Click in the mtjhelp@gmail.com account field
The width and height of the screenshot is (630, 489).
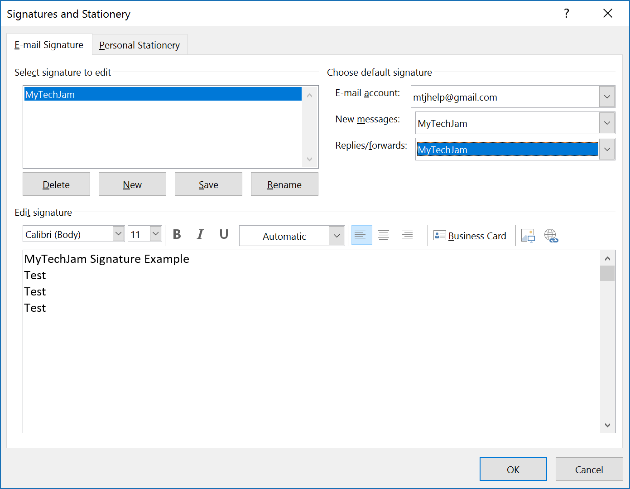point(505,97)
